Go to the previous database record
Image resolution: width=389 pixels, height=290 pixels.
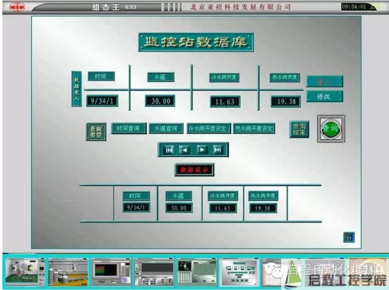[x=185, y=150]
